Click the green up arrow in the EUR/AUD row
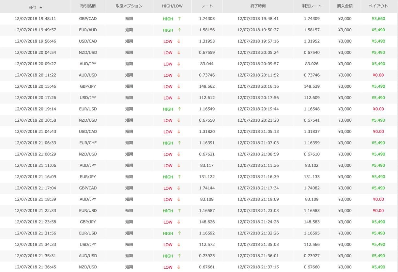 [x=179, y=30]
